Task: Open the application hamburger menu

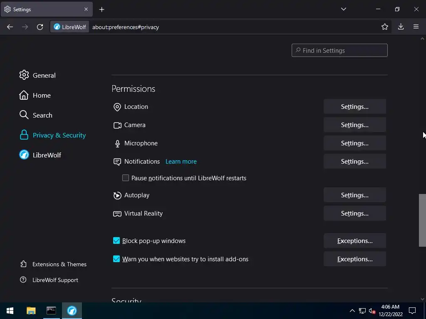Action: 416,27
